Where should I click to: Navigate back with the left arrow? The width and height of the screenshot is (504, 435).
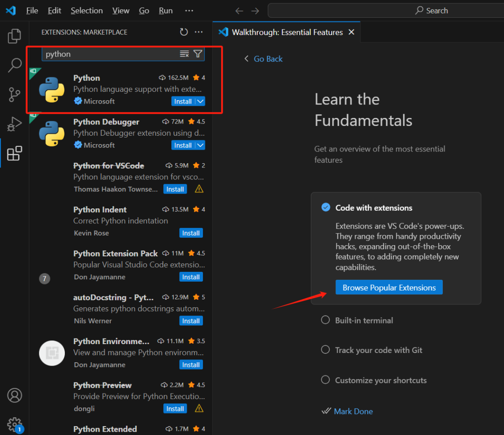pos(239,11)
